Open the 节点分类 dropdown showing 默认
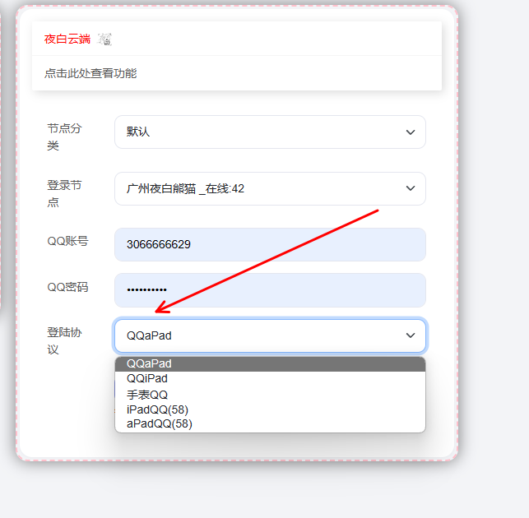 click(270, 132)
